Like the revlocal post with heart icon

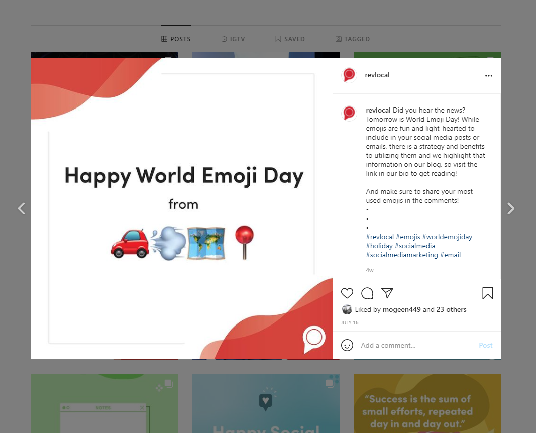[347, 293]
